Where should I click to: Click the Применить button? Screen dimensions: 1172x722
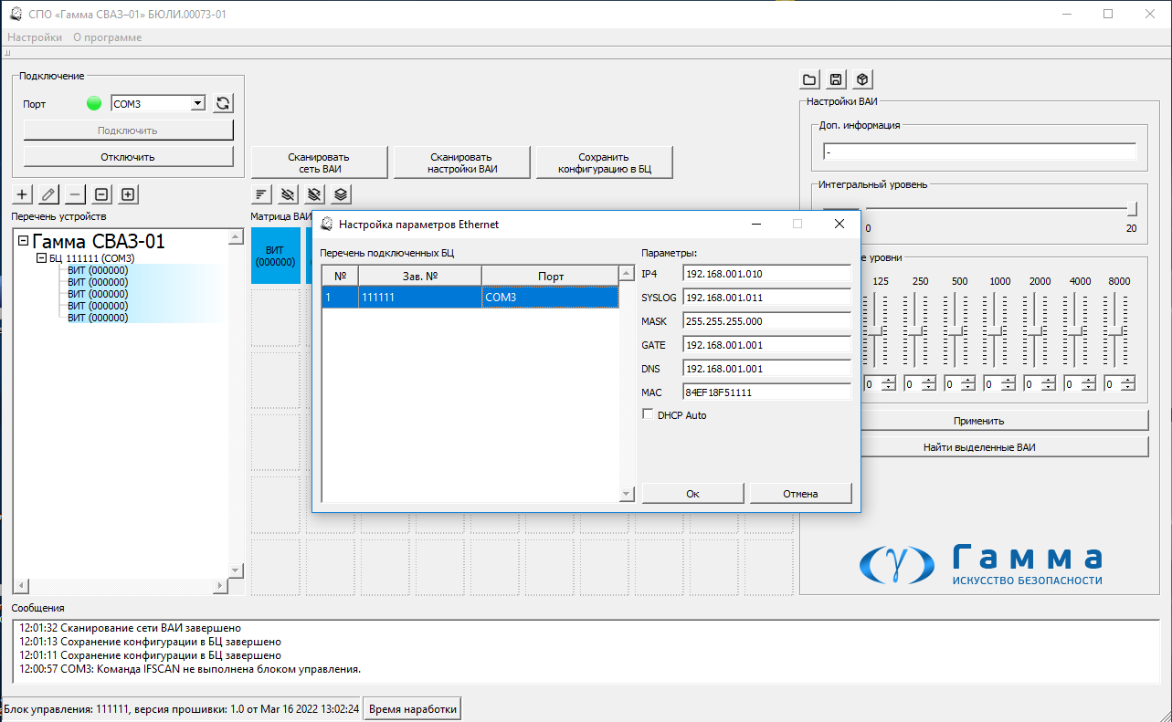[978, 421]
